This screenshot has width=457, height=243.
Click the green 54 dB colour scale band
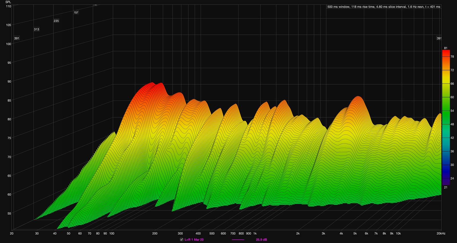click(446, 111)
